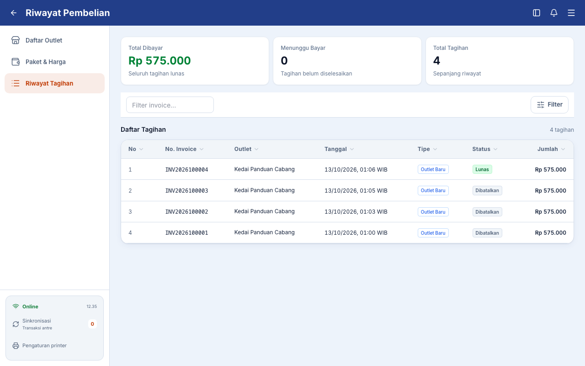Click the Daftar Outlet store icon
Viewport: 585px width, 366px height.
[x=16, y=40]
